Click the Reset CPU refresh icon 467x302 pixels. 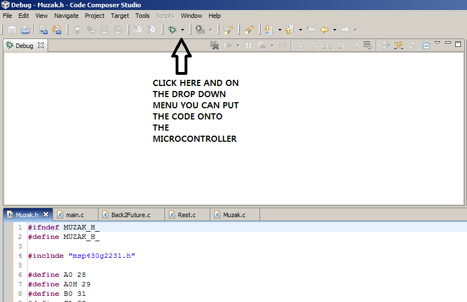(x=412, y=45)
